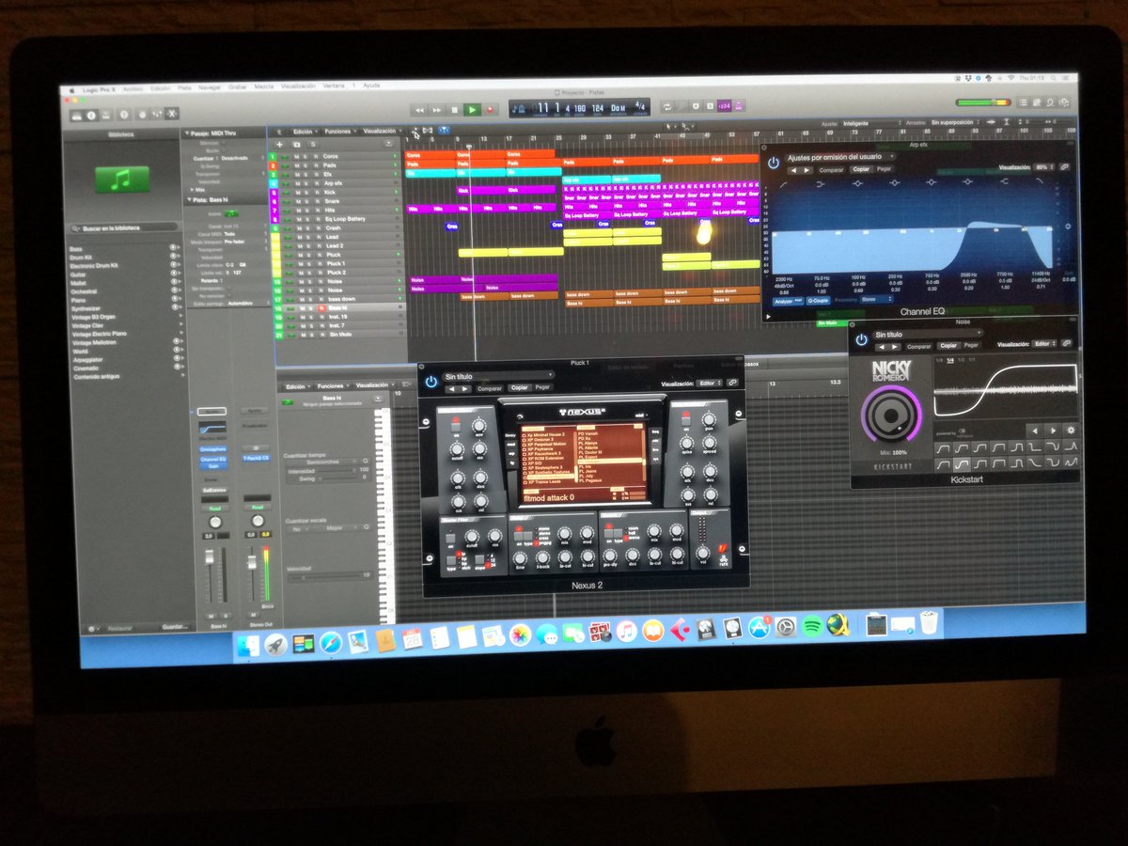This screenshot has height=846, width=1128.
Task: Toggle the Library button in control bar
Action: click(x=75, y=115)
